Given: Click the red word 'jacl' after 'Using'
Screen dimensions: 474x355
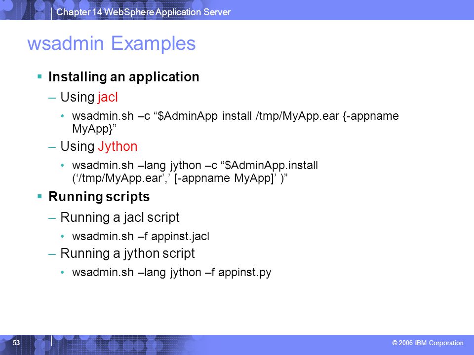Looking at the screenshot, I should coord(108,97).
